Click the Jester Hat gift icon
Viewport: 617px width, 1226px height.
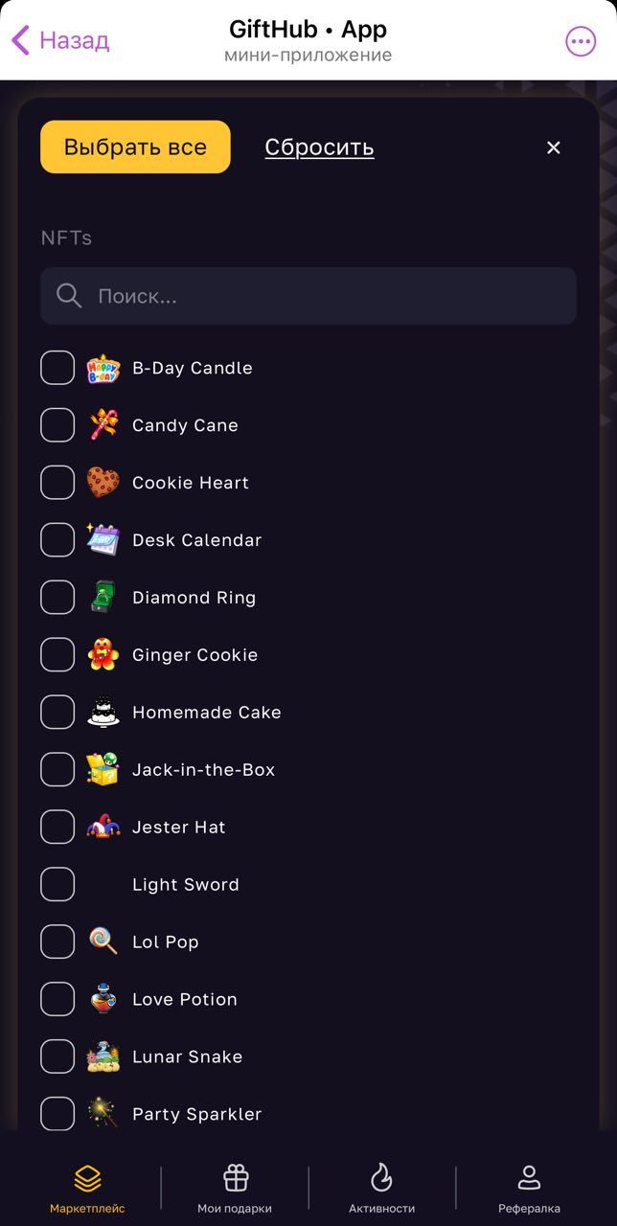point(103,828)
